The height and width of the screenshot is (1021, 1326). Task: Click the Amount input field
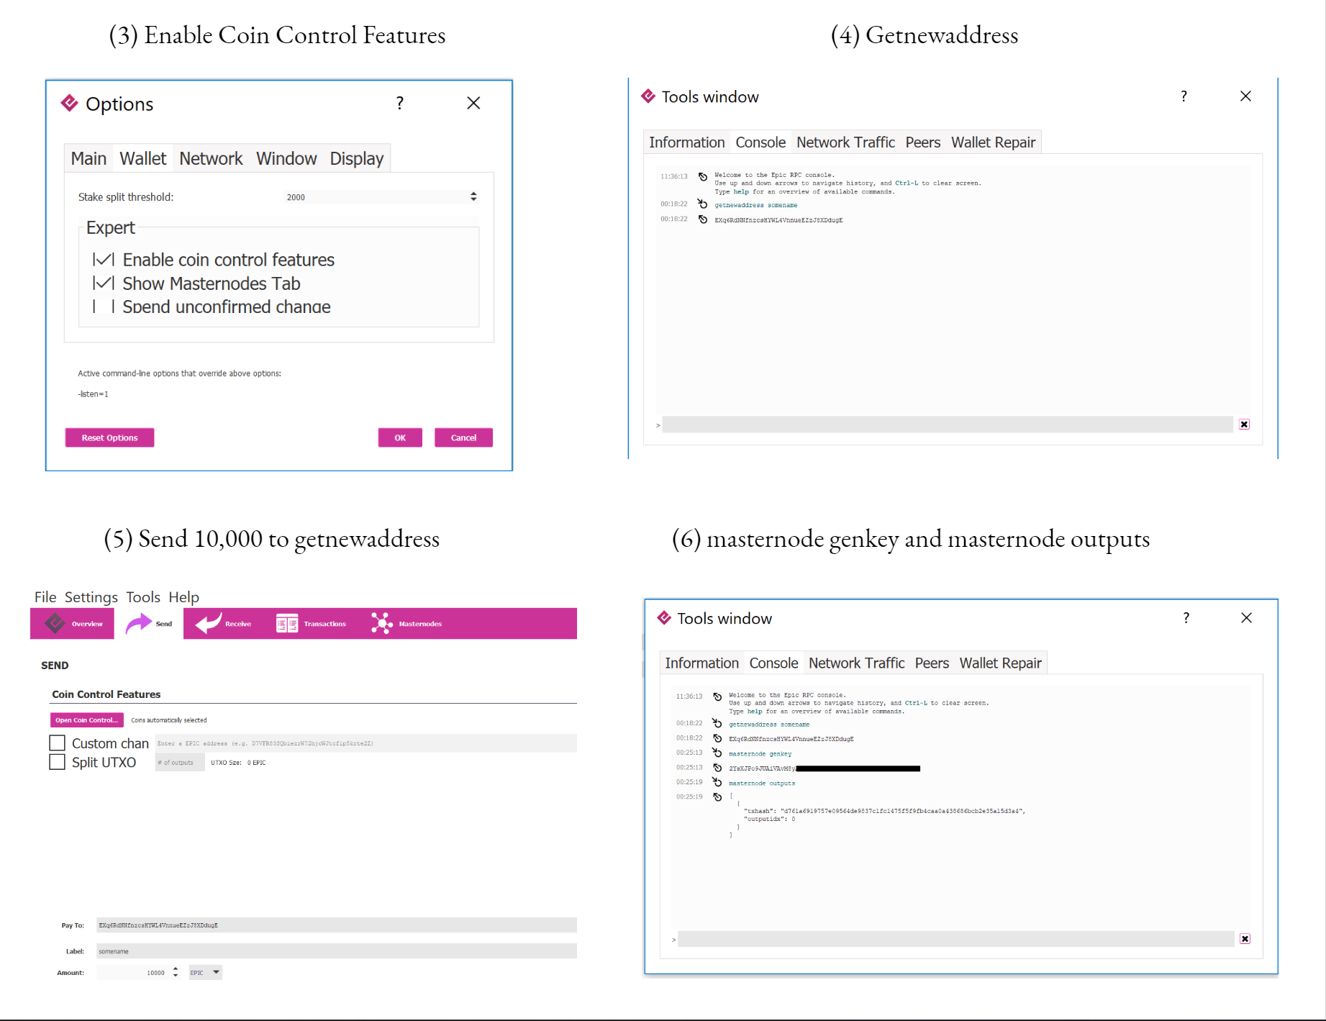point(133,973)
